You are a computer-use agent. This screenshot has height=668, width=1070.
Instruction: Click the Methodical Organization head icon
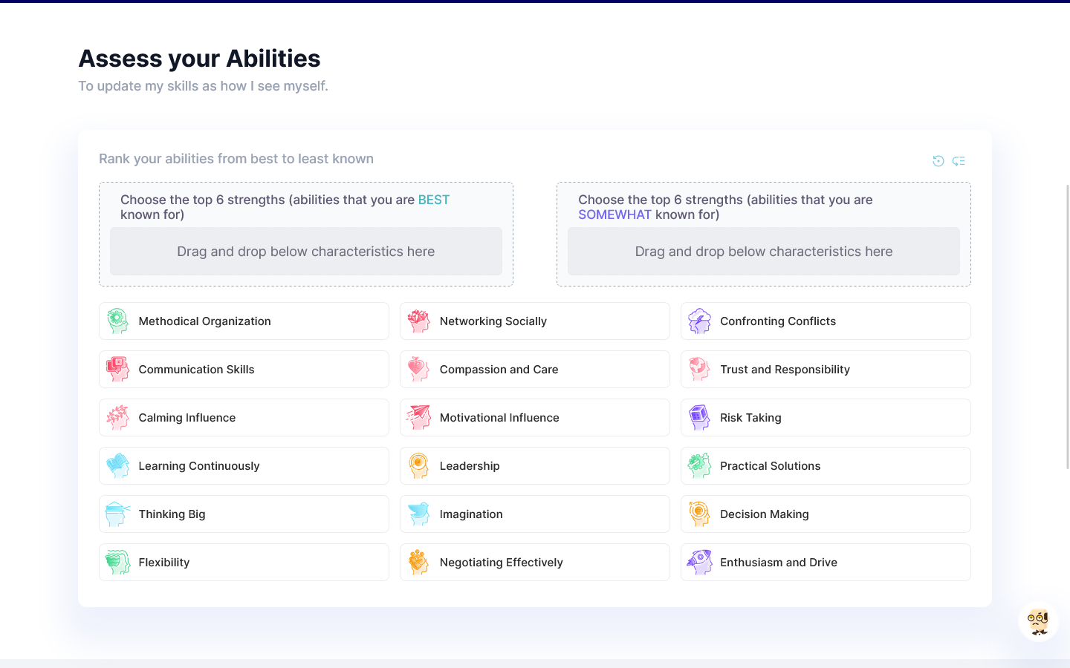117,321
